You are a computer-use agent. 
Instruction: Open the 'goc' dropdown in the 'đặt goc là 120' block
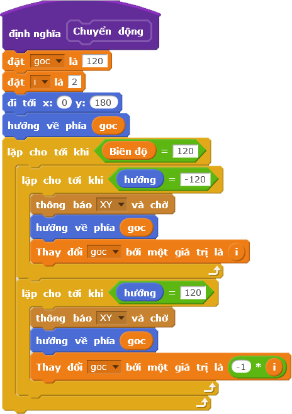[48, 61]
